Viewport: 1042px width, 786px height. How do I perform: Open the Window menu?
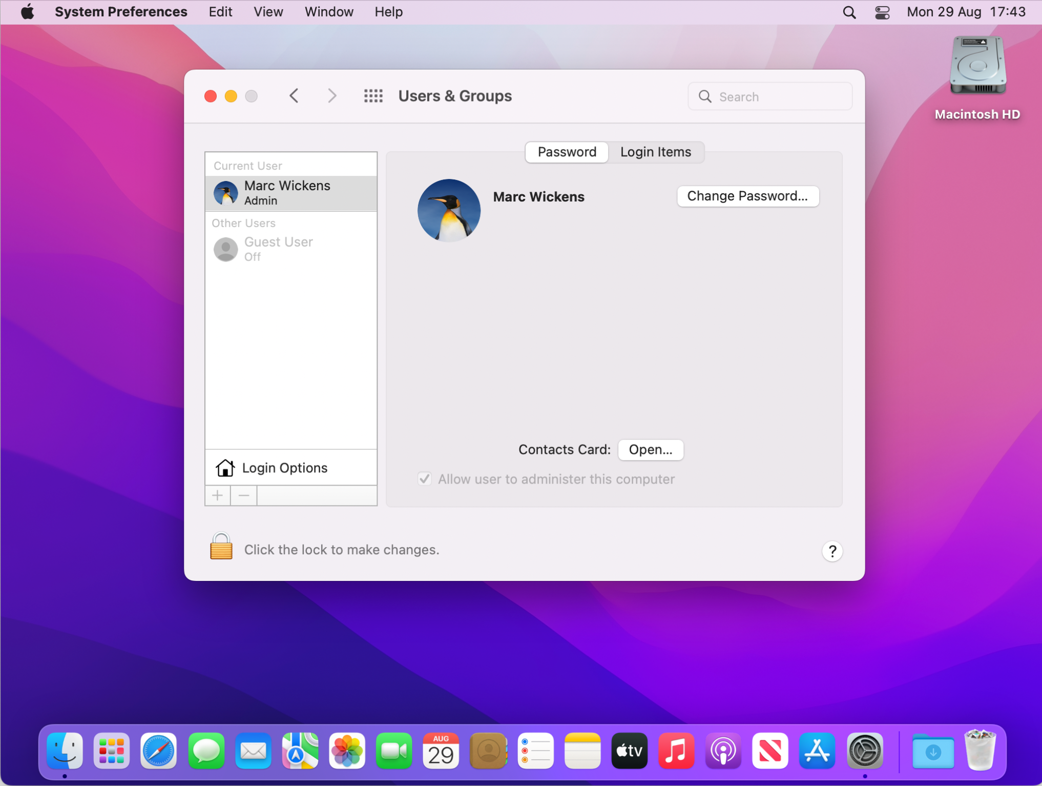(x=329, y=12)
